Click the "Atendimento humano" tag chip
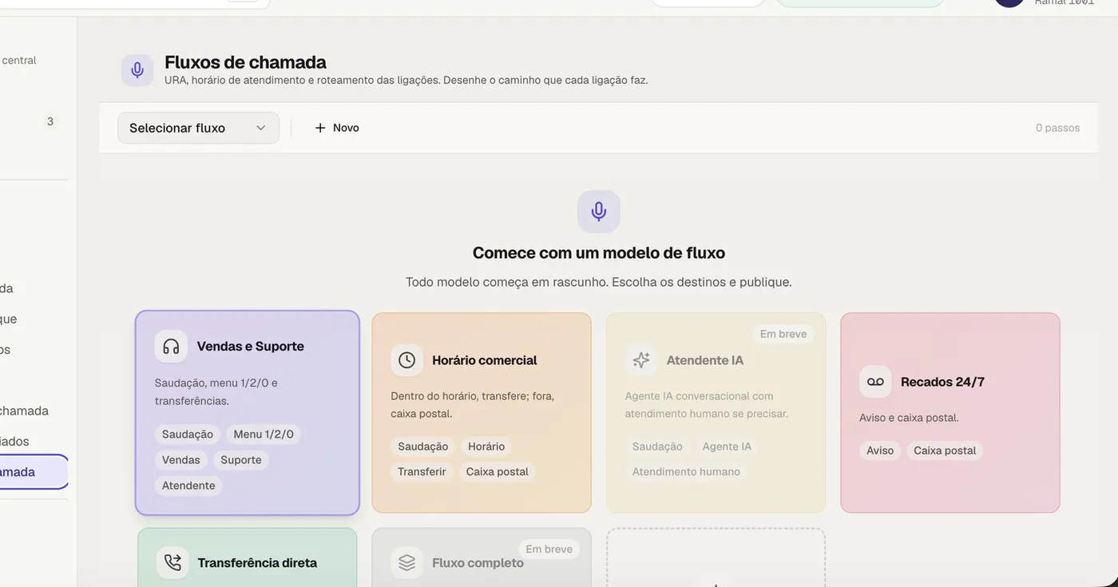 coord(686,472)
